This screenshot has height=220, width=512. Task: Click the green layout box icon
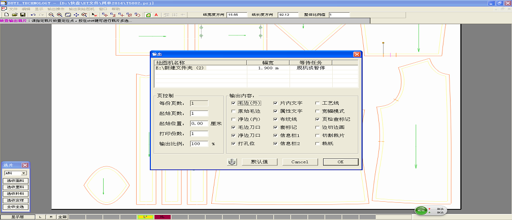pos(148,15)
